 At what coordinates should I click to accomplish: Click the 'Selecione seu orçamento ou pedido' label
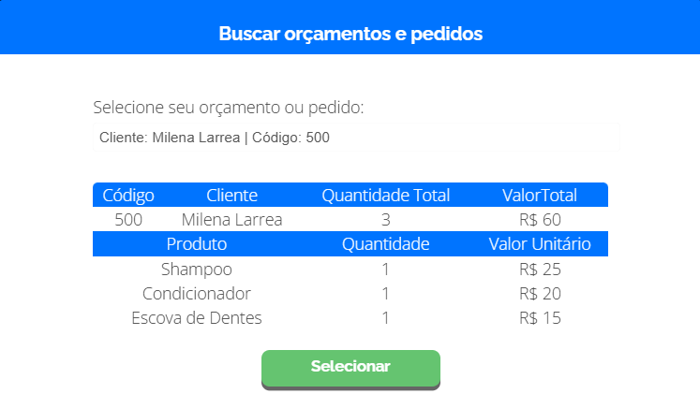pyautogui.click(x=229, y=108)
